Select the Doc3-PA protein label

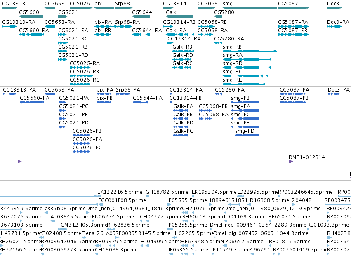click(339, 90)
